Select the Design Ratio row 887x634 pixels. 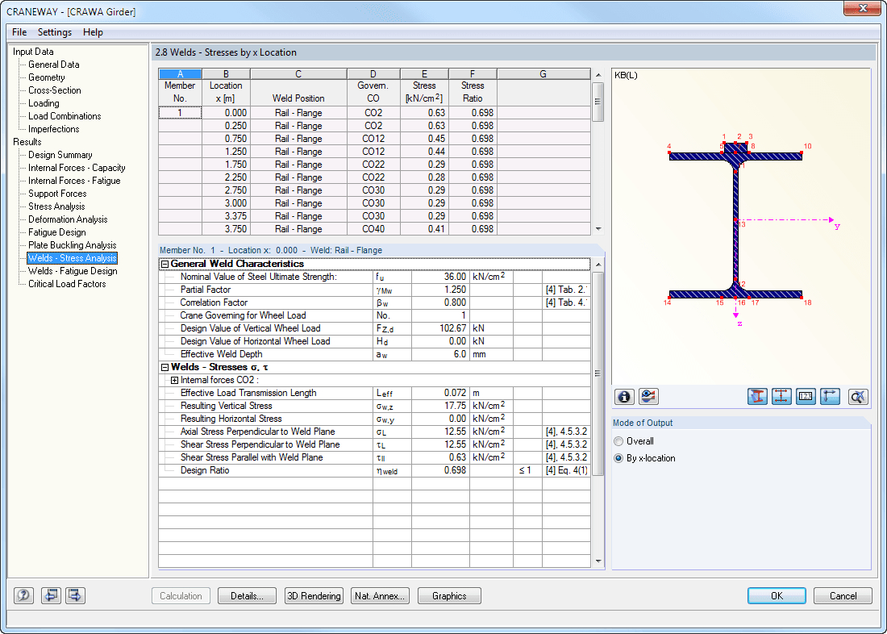tap(374, 470)
